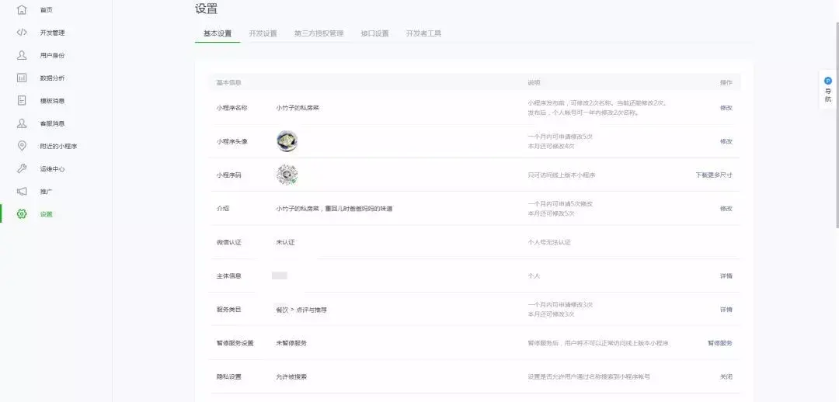The height and width of the screenshot is (402, 839).
Task: Open the 接口设置 tab
Action: pyautogui.click(x=374, y=33)
